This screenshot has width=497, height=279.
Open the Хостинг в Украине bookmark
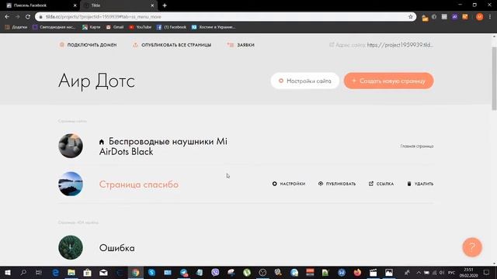coord(214,27)
